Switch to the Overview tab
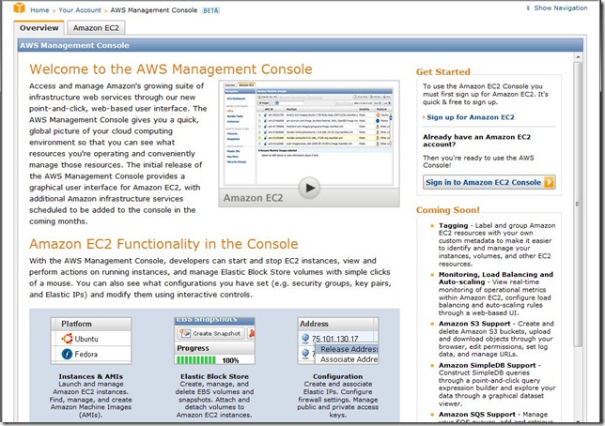The image size is (605, 426). [39, 28]
